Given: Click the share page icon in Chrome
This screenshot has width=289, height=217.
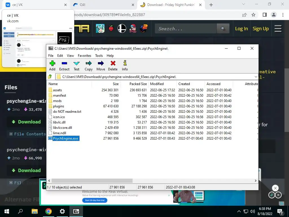Looking at the screenshot, I should pyautogui.click(x=244, y=15).
